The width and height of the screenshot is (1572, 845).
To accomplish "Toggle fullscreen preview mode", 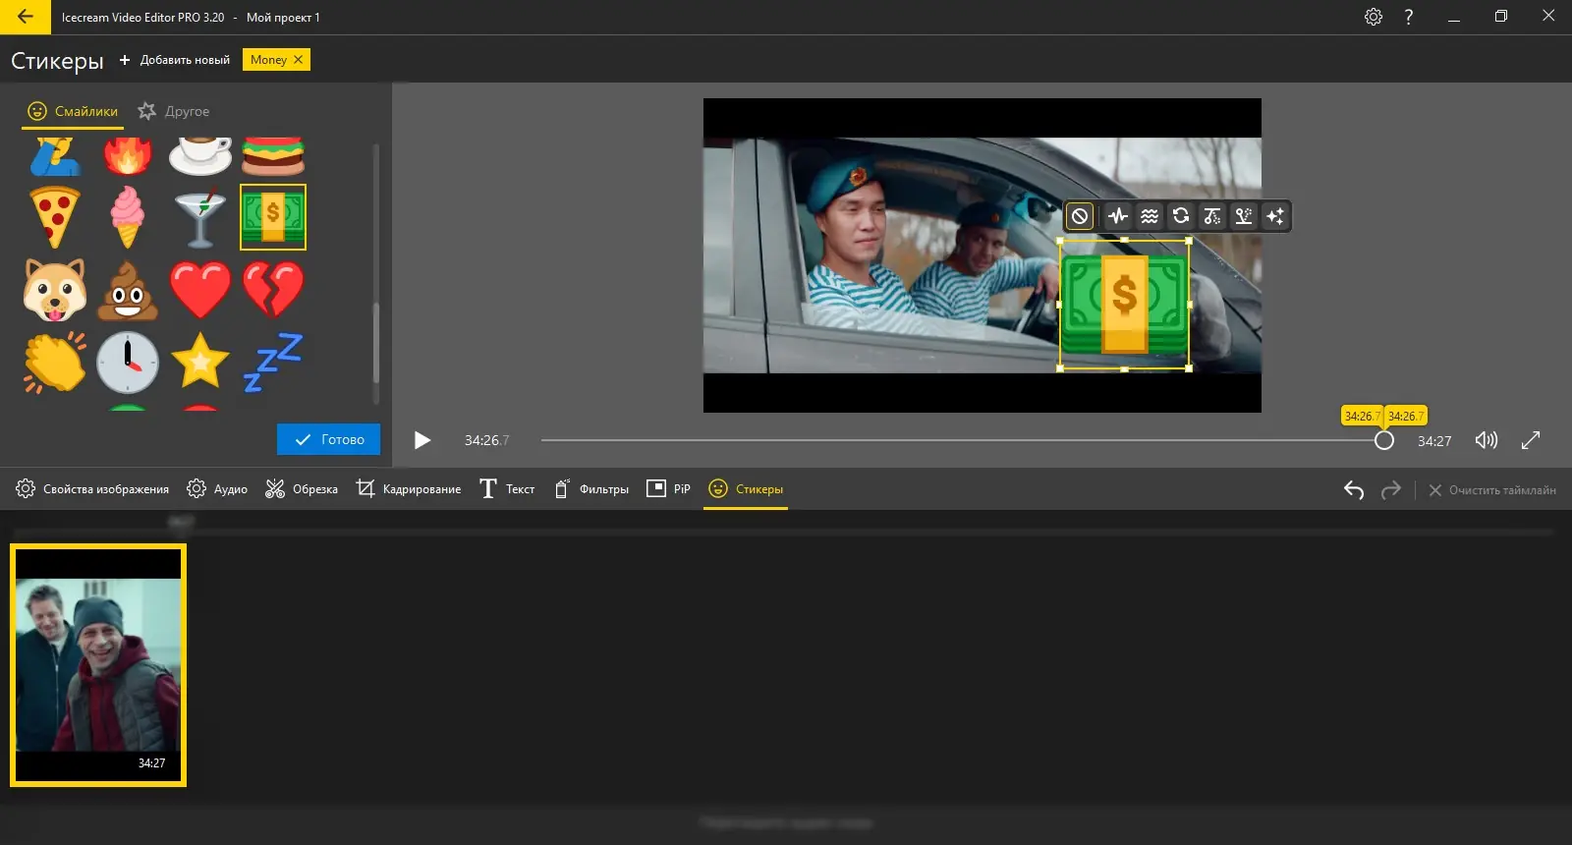I will 1531,440.
